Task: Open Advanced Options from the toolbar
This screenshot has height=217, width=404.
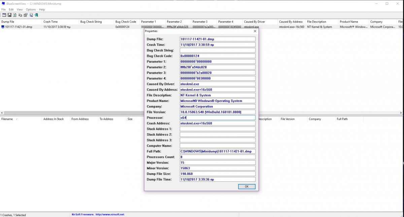Action: tap(4, 15)
